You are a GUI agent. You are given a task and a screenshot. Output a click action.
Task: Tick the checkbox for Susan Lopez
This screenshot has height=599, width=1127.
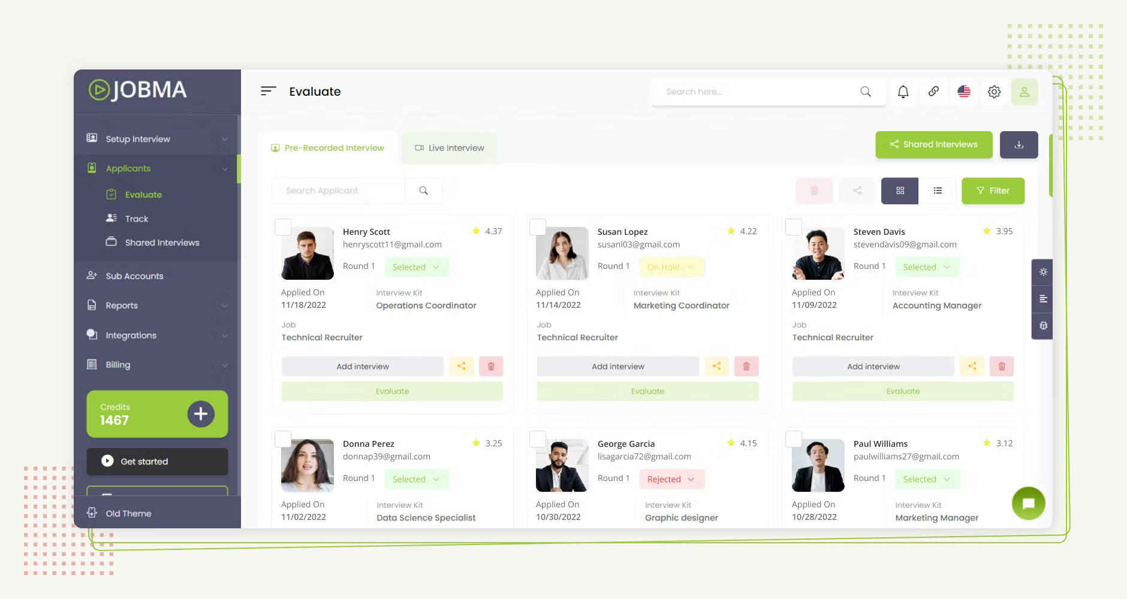[538, 227]
